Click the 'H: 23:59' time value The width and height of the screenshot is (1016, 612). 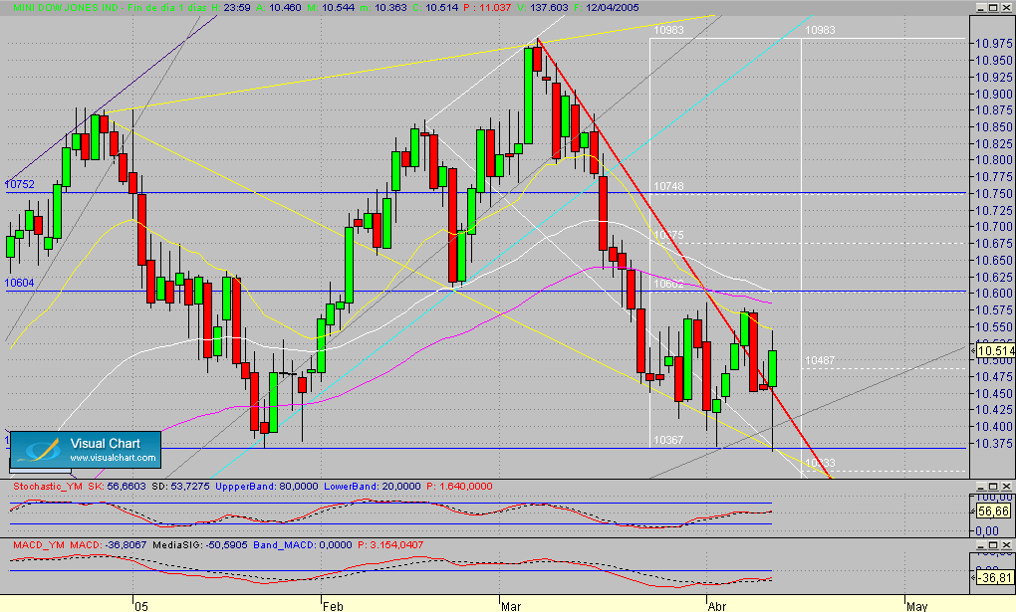click(231, 8)
